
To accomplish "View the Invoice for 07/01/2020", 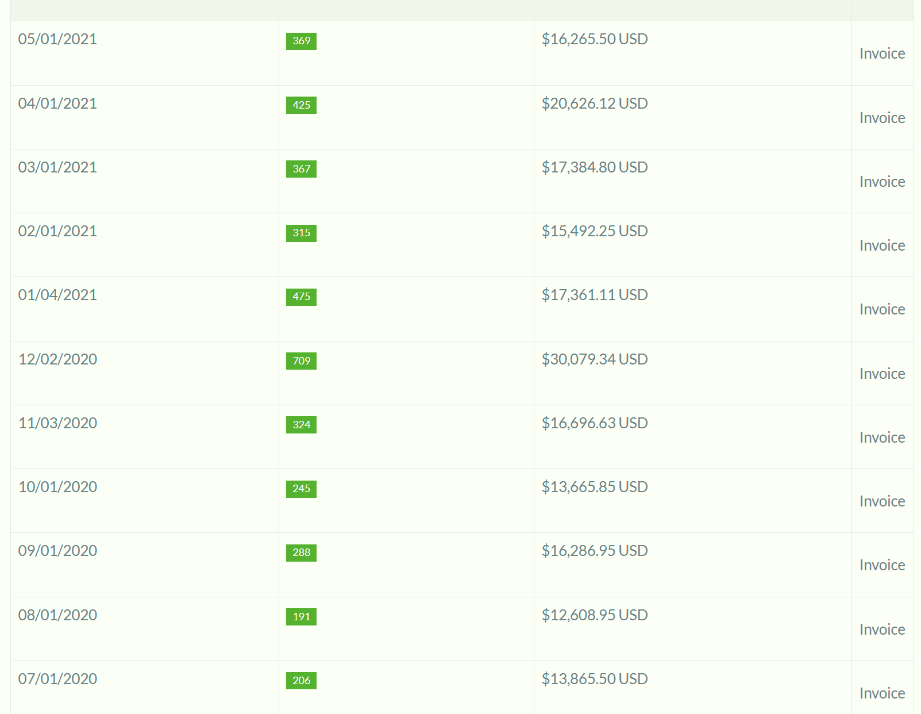I will point(882,693).
